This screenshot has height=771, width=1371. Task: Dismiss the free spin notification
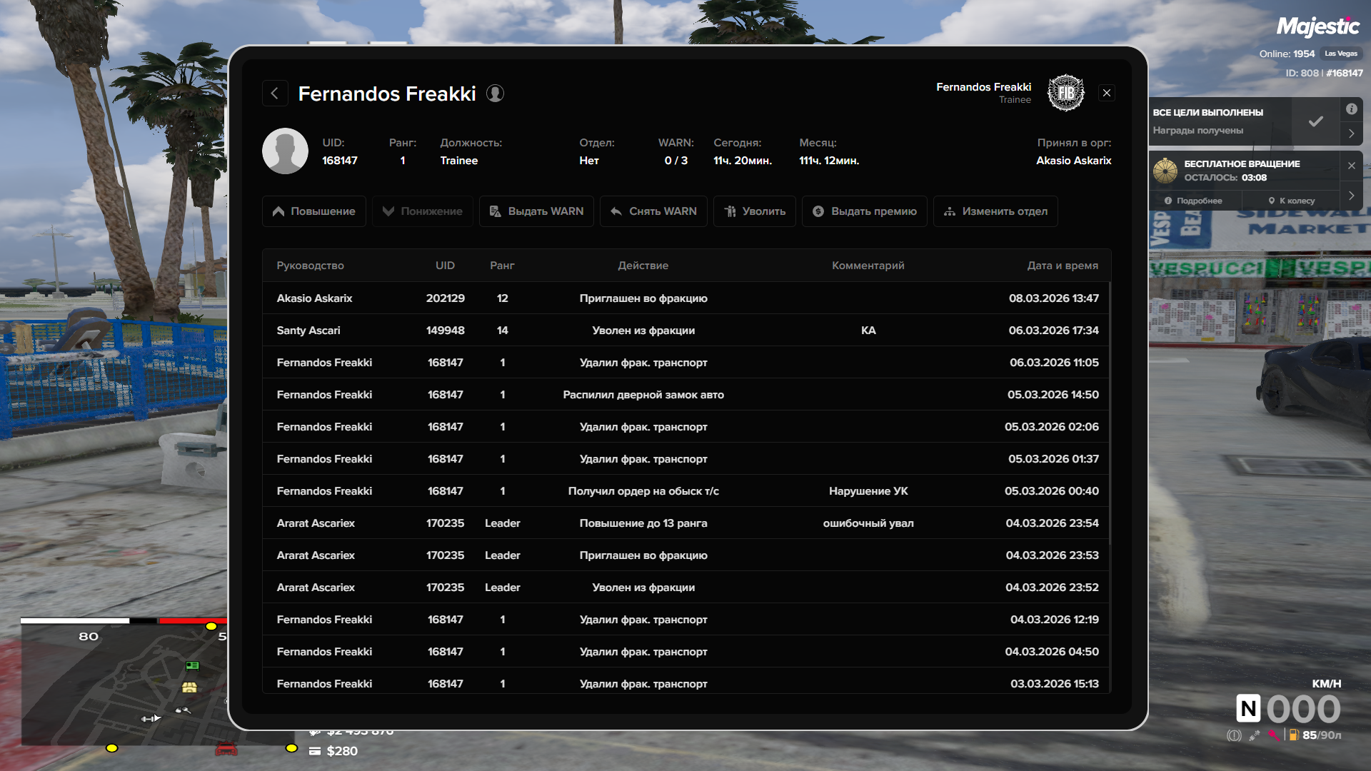[x=1351, y=166]
